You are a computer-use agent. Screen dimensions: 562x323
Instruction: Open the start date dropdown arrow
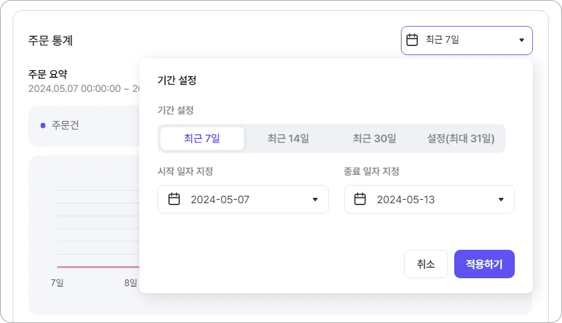pos(315,200)
